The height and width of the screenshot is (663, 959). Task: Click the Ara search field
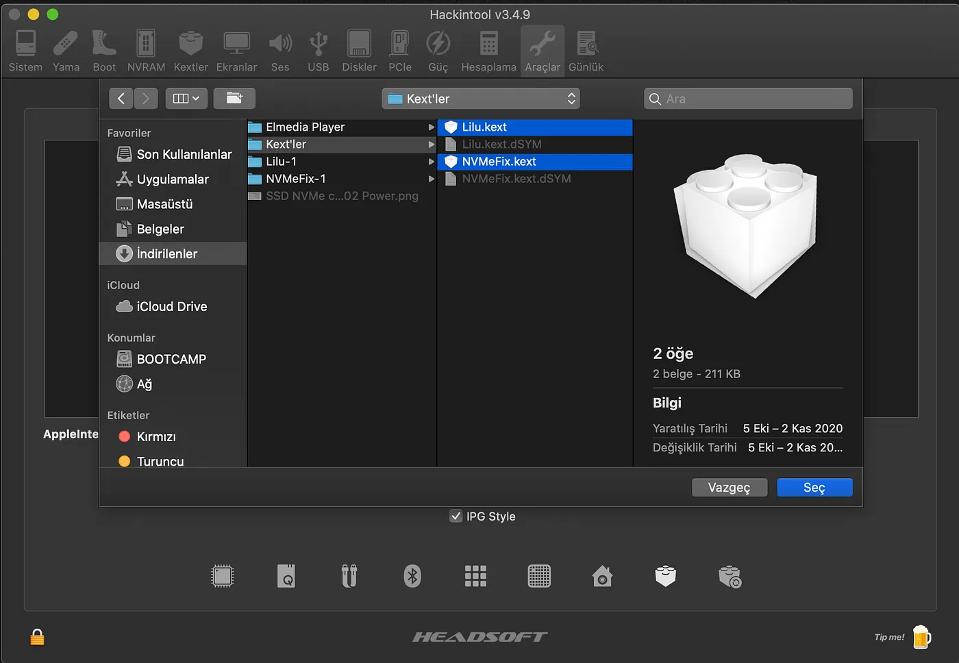point(749,99)
